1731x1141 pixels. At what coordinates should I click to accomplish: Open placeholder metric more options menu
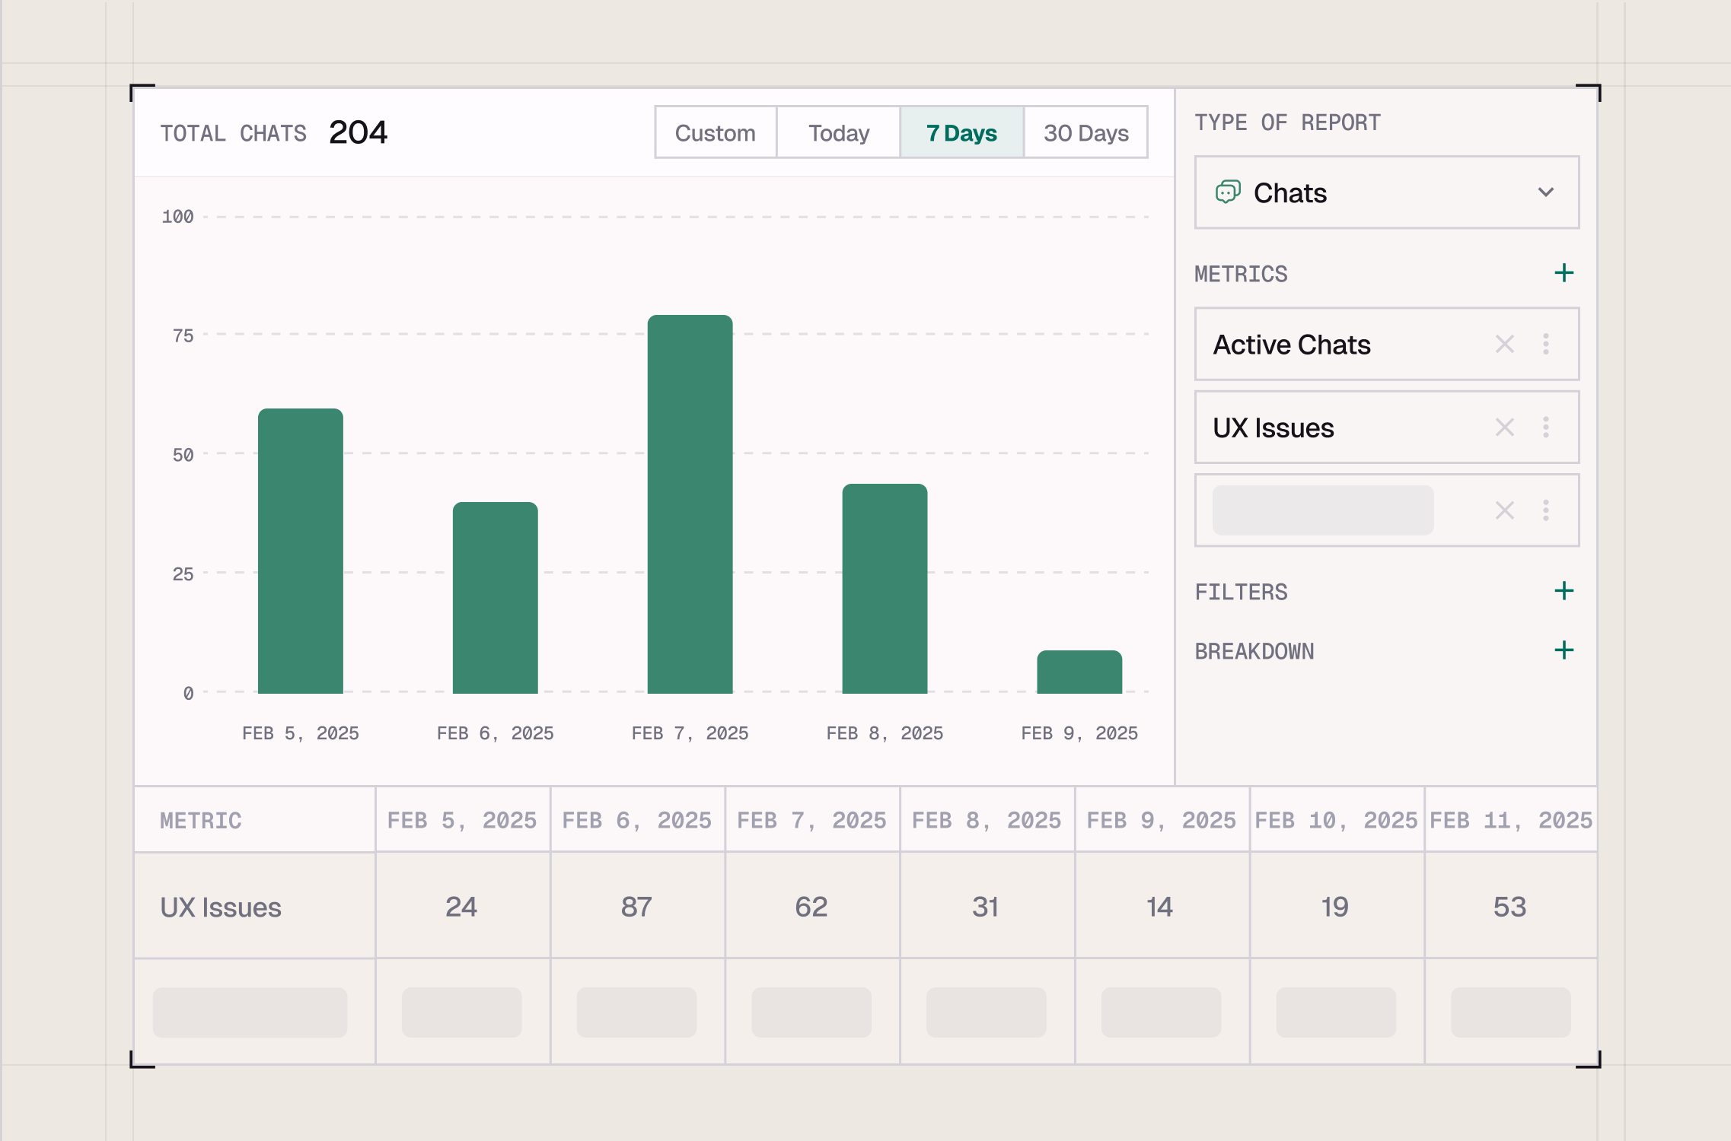coord(1545,510)
